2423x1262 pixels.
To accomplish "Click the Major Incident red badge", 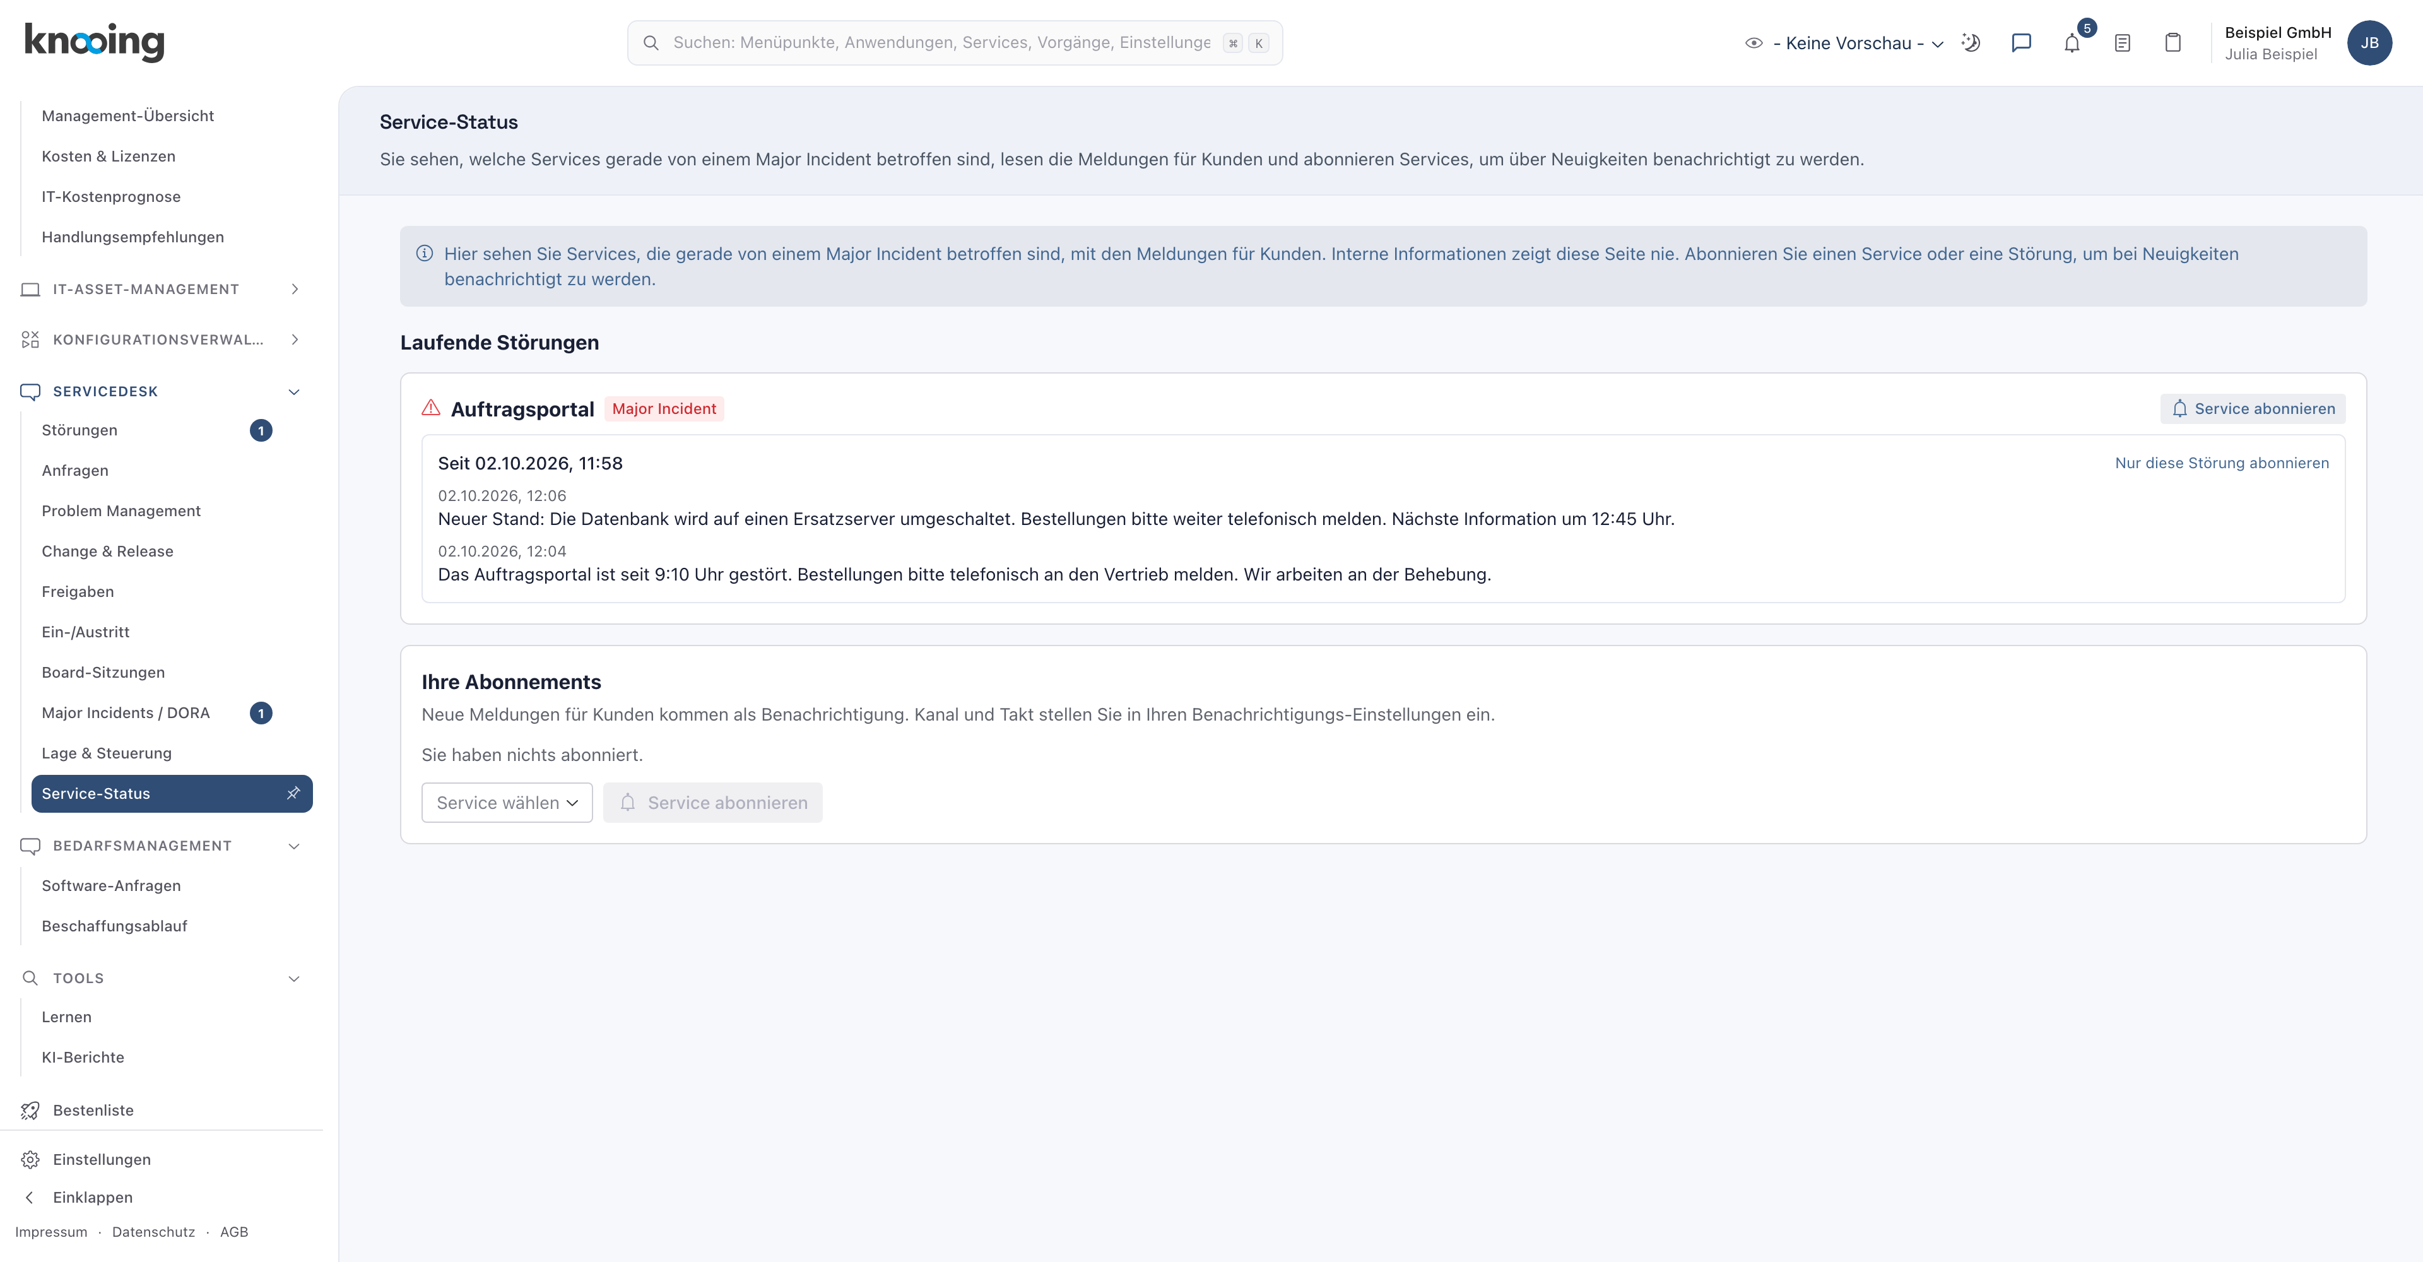I will pyautogui.click(x=664, y=408).
